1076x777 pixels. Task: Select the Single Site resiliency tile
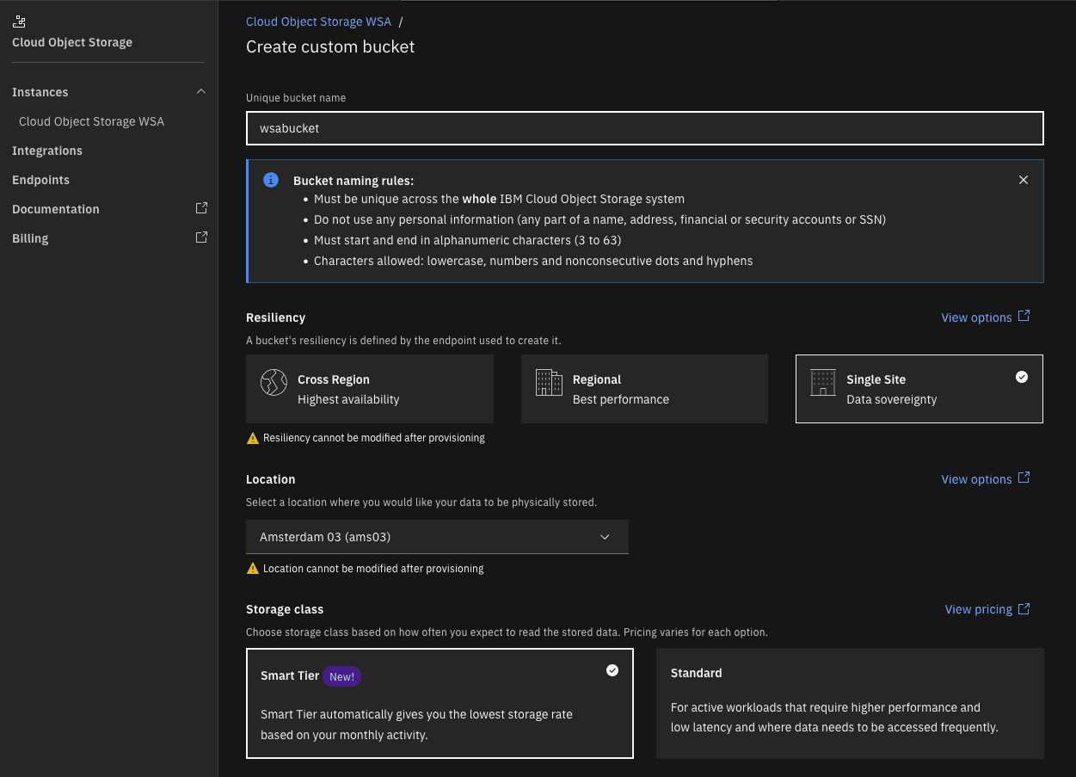click(x=919, y=389)
